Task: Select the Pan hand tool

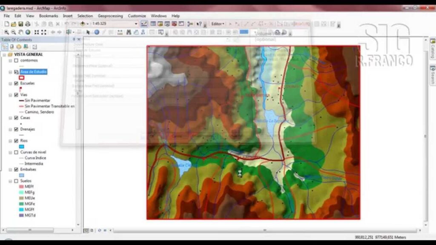Action: coord(21,32)
